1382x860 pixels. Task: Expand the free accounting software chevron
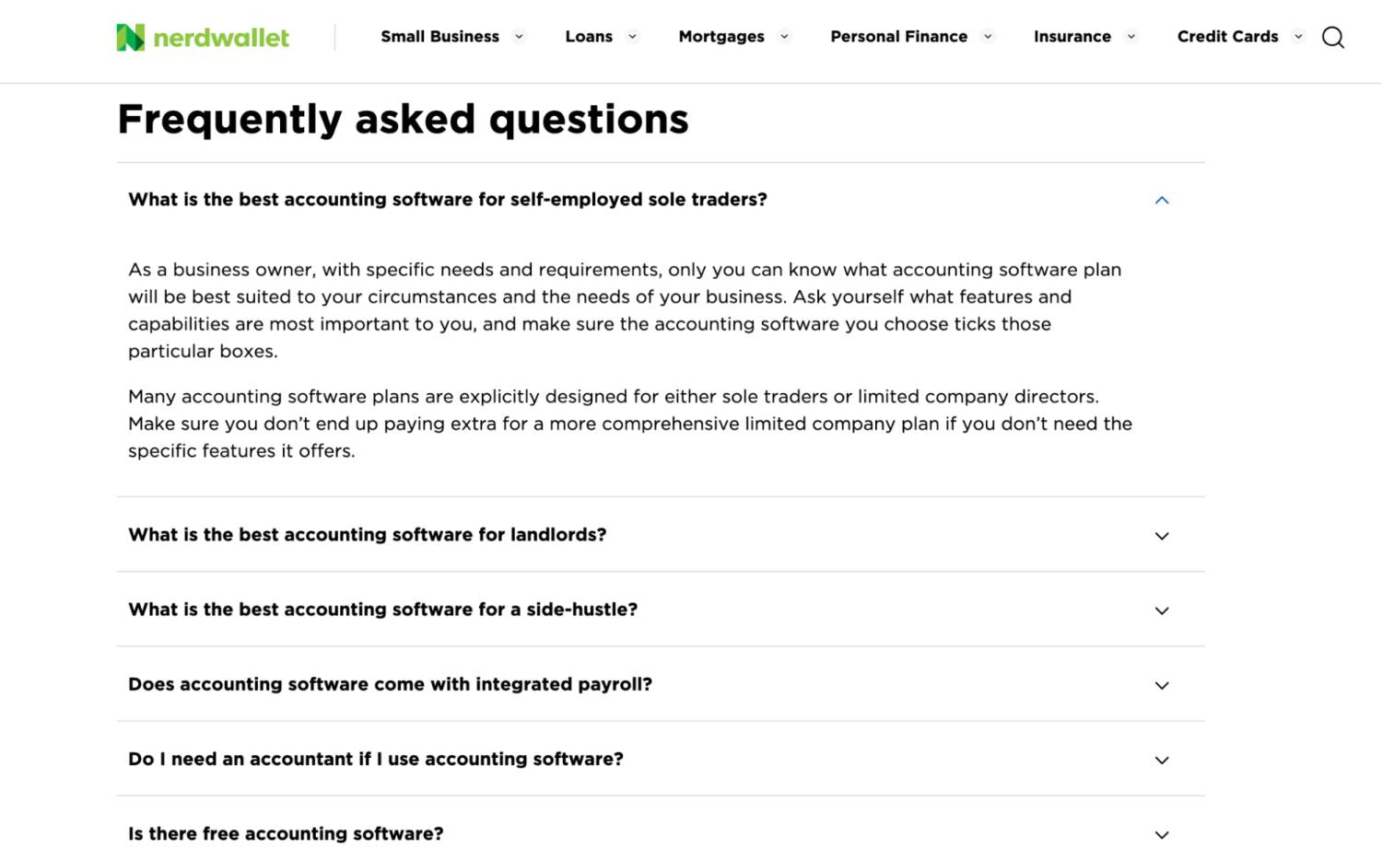(x=1162, y=834)
